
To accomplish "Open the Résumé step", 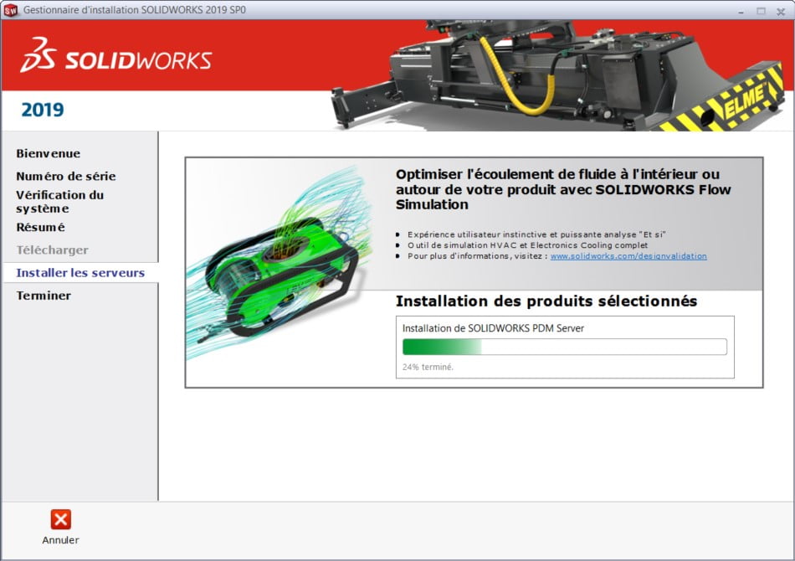I will [40, 227].
